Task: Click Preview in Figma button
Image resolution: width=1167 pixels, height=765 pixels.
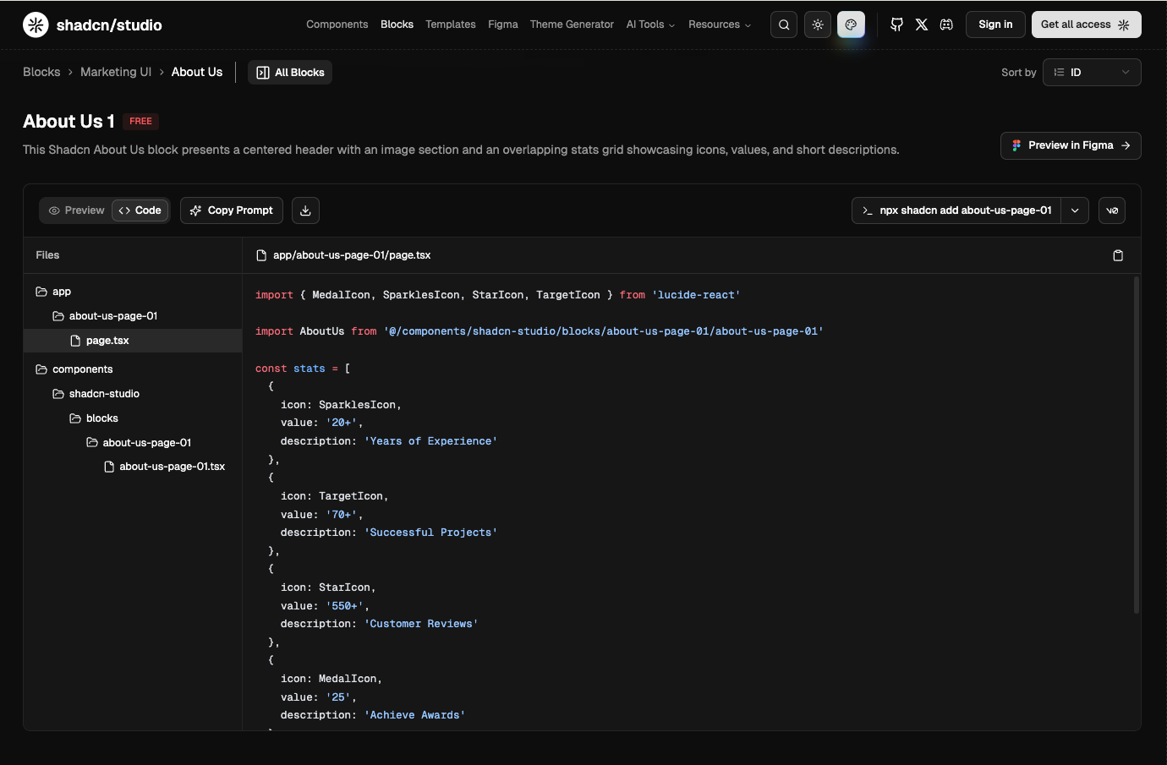Action: [1070, 145]
